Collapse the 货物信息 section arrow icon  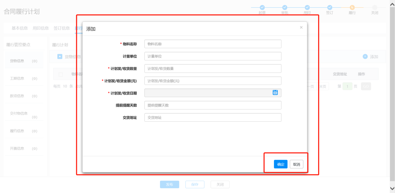60,56
